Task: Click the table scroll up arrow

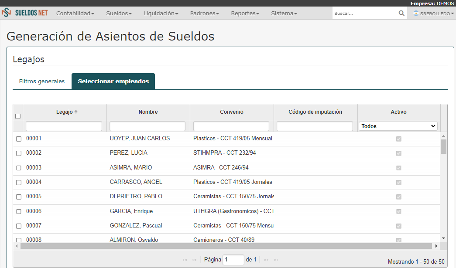Action: pos(443,136)
